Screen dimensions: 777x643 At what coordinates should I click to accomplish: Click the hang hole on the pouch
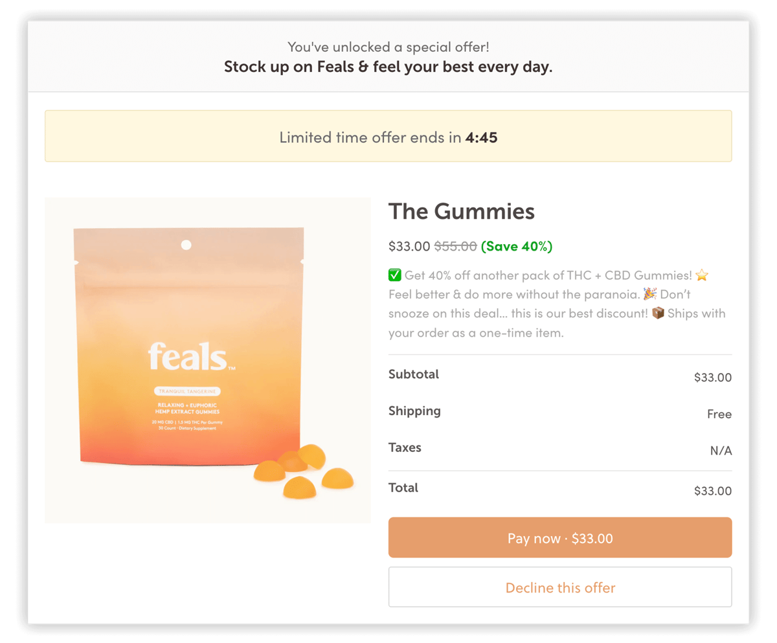click(x=186, y=245)
